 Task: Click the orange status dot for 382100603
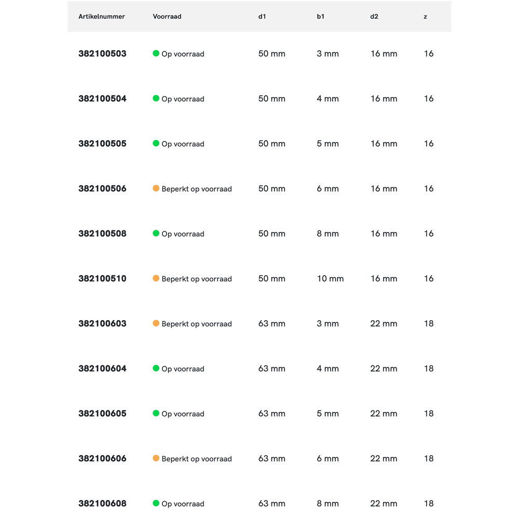tap(156, 323)
